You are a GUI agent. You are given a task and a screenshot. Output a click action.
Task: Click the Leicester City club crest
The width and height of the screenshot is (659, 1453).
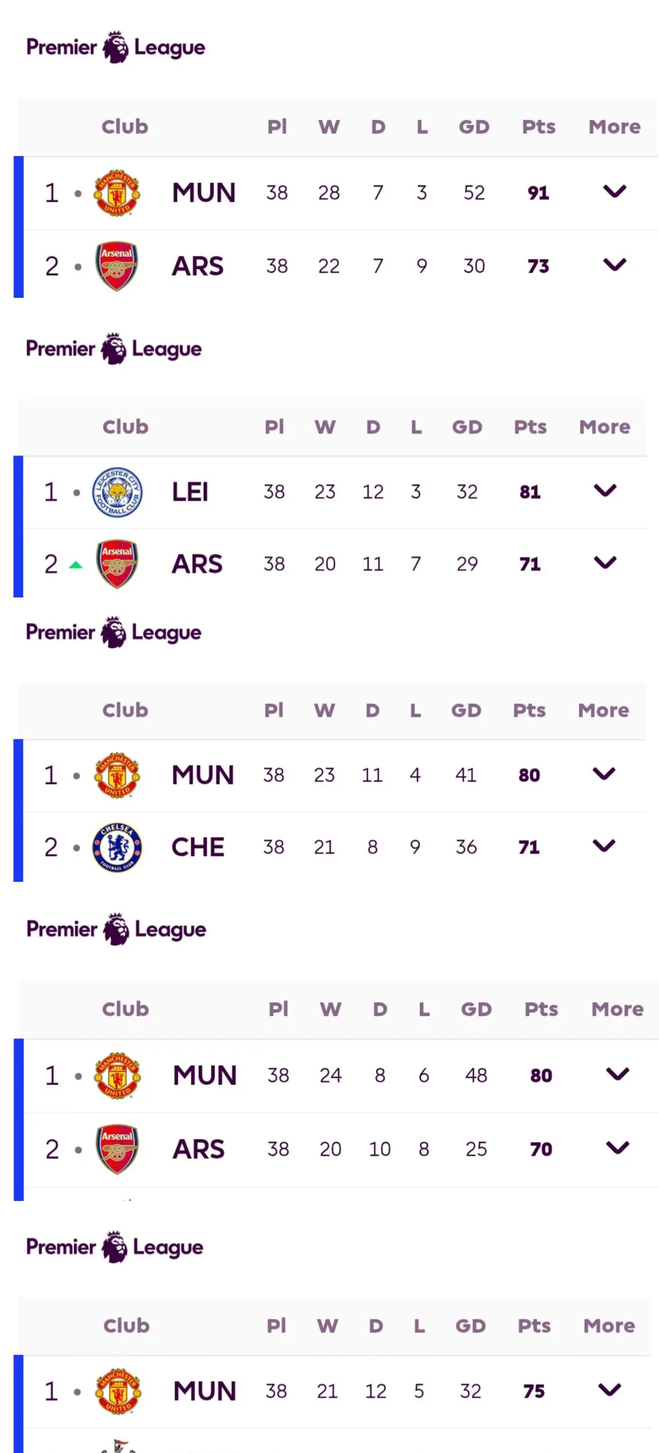[x=117, y=492]
